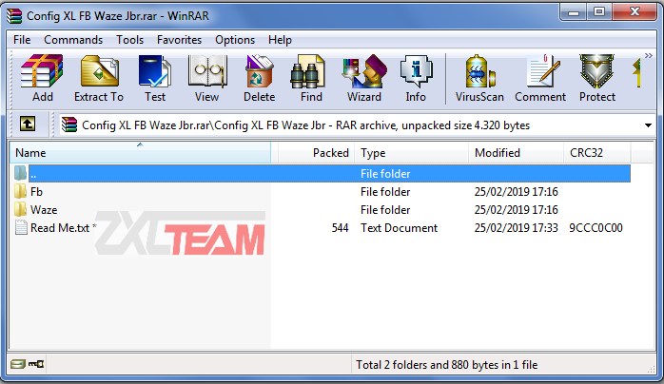664x384 pixels.
Task: Start VirusScan on the archive
Action: coord(479,78)
